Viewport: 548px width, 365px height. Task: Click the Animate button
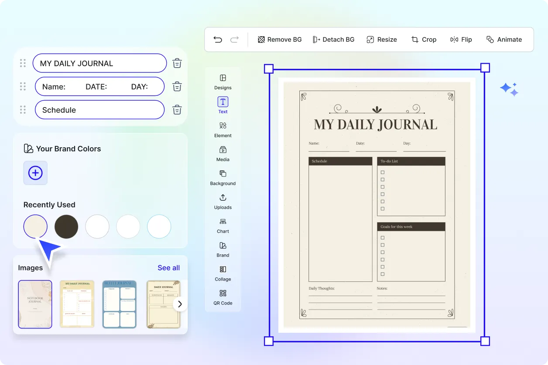click(x=504, y=40)
